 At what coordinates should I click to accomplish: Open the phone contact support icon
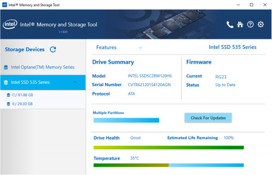pyautogui.click(x=230, y=25)
